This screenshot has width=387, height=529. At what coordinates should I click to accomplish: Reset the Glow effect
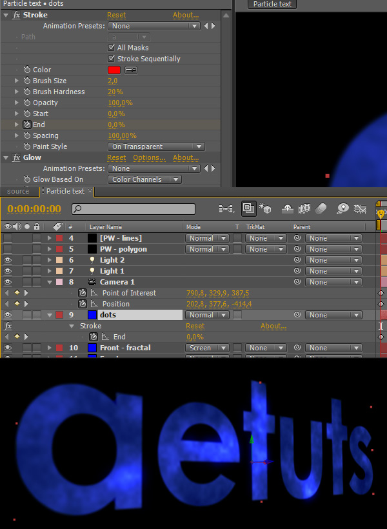pos(116,157)
